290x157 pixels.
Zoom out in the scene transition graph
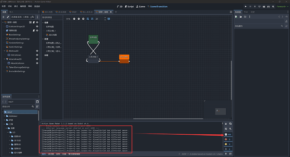(74, 19)
